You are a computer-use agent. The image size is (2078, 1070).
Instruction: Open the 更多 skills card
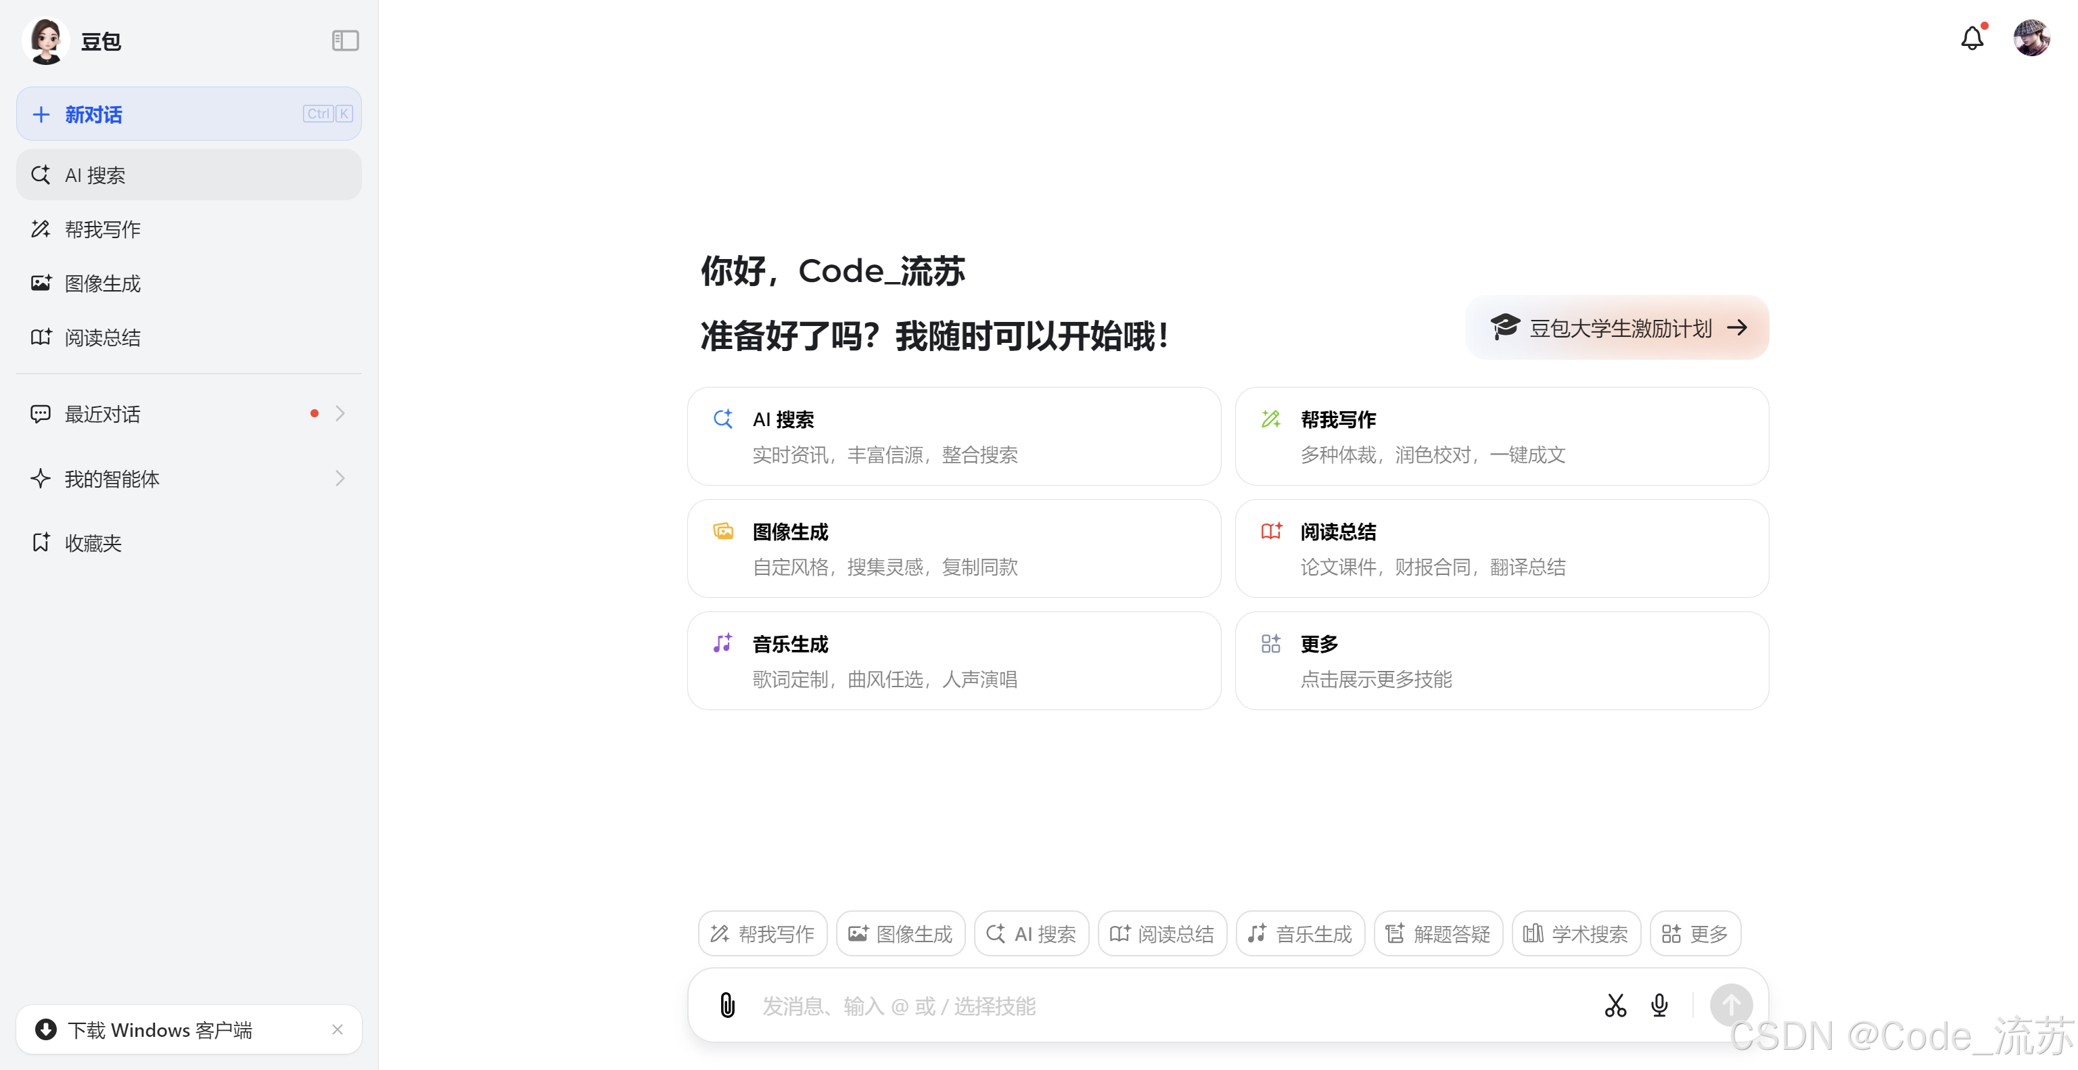[1501, 660]
